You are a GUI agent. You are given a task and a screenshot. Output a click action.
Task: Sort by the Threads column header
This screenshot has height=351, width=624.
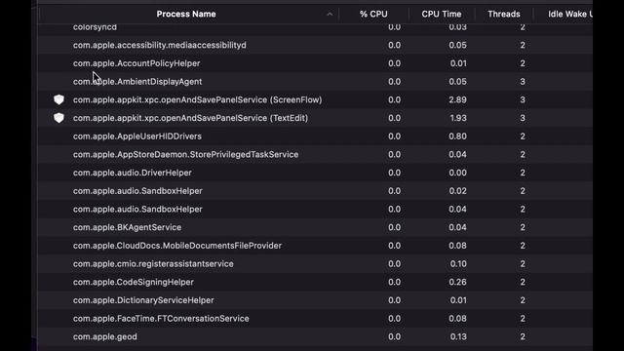coord(504,14)
